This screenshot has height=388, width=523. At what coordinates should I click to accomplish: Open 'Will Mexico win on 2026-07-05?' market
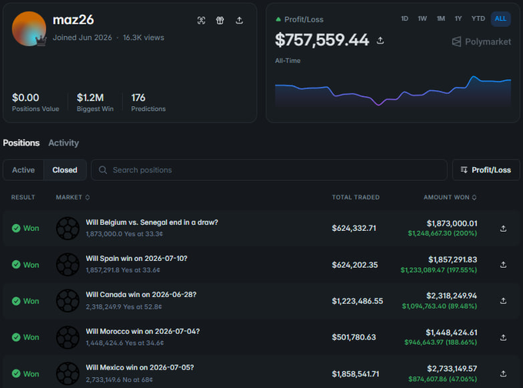click(x=140, y=368)
